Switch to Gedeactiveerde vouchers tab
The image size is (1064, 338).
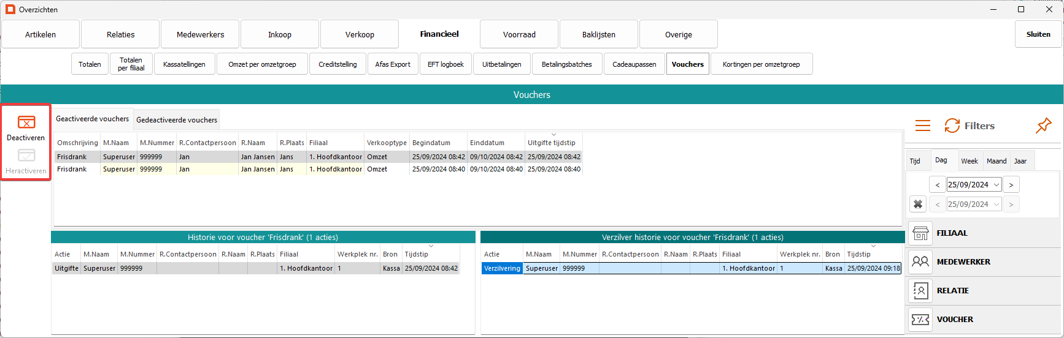[x=177, y=120]
